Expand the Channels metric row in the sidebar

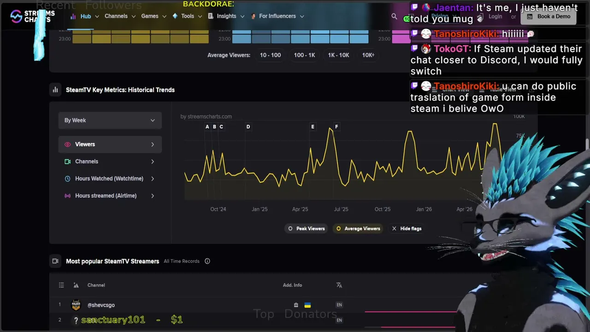coord(110,161)
